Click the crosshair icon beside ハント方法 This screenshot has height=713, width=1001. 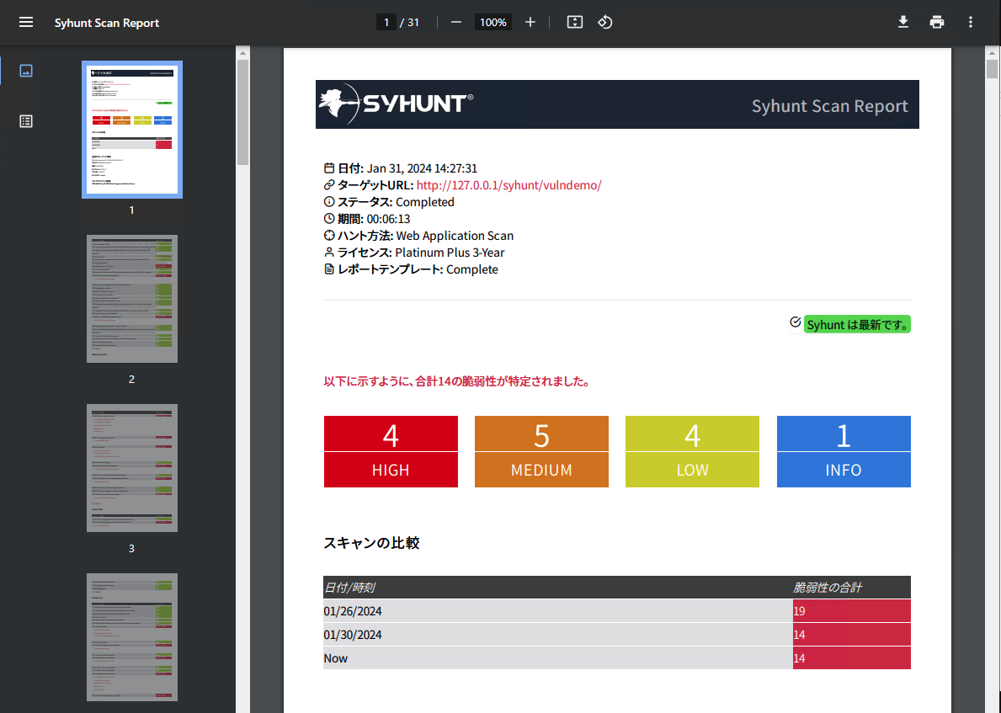(x=329, y=236)
